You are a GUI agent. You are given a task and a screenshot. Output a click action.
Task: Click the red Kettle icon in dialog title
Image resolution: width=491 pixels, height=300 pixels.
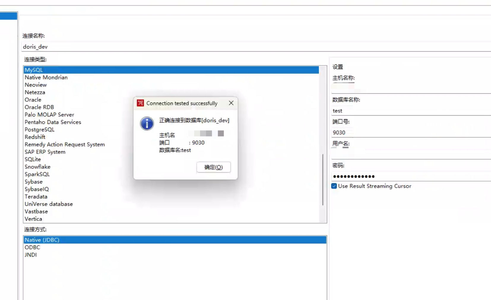[x=140, y=103]
